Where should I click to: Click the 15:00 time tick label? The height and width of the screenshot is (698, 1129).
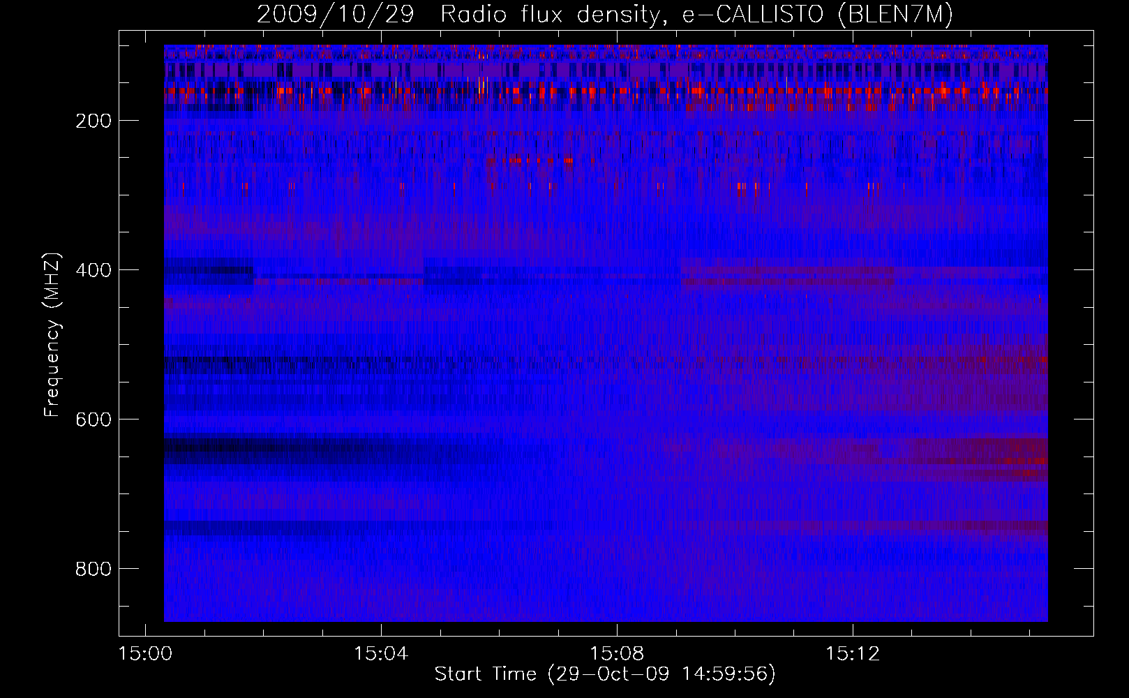(x=145, y=654)
